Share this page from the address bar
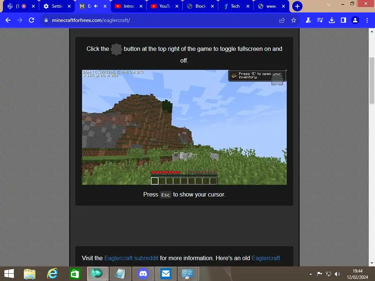 pos(282,20)
